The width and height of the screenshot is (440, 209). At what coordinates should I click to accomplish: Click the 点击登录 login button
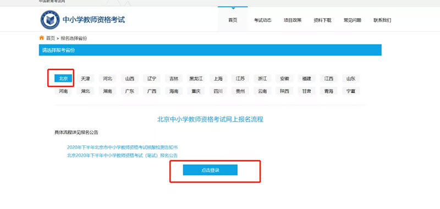point(210,170)
